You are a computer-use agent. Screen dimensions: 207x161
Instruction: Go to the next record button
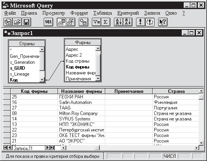47,148
